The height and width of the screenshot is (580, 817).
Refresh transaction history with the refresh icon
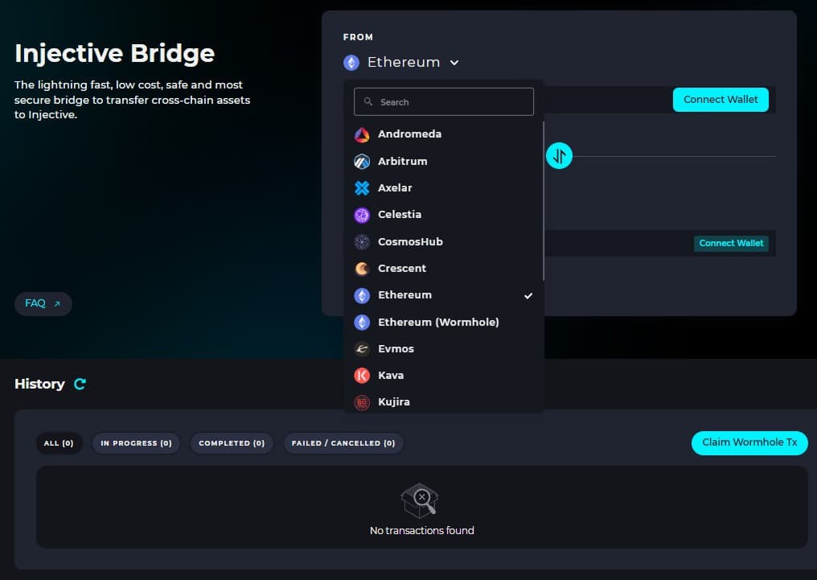[80, 385]
